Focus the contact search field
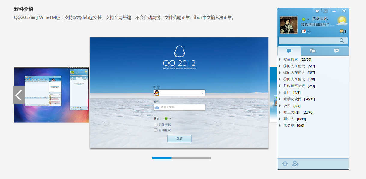 click(313, 41)
